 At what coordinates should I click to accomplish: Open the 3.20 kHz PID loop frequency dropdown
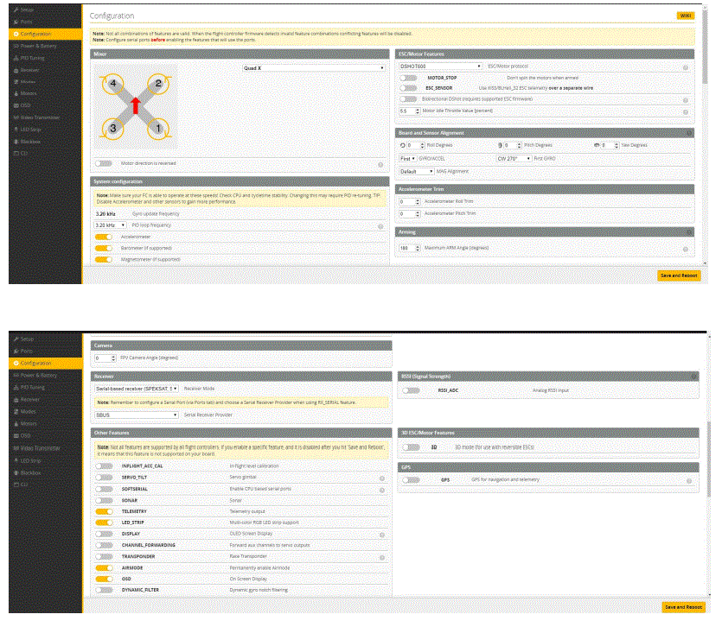(x=110, y=225)
